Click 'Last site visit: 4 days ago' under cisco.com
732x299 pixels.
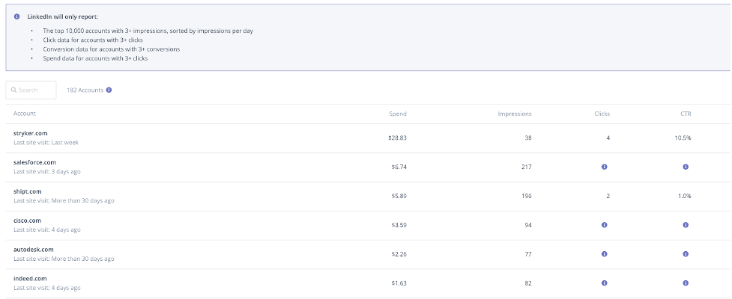(46, 229)
